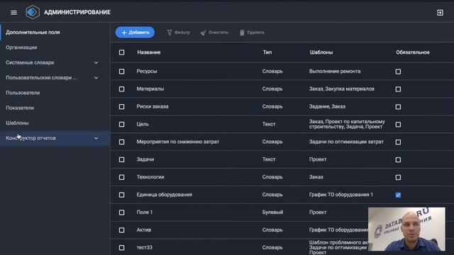
Task: Select the row checkbox for Актив
Action: [x=121, y=230]
